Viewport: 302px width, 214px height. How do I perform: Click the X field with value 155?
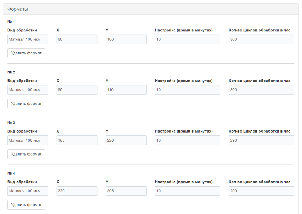coord(77,140)
